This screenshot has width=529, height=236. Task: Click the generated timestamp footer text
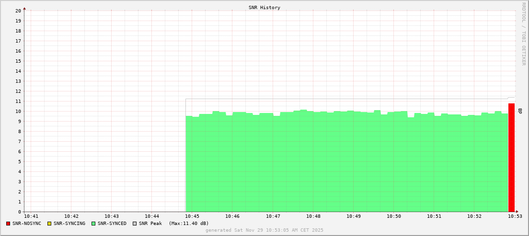[264, 230]
